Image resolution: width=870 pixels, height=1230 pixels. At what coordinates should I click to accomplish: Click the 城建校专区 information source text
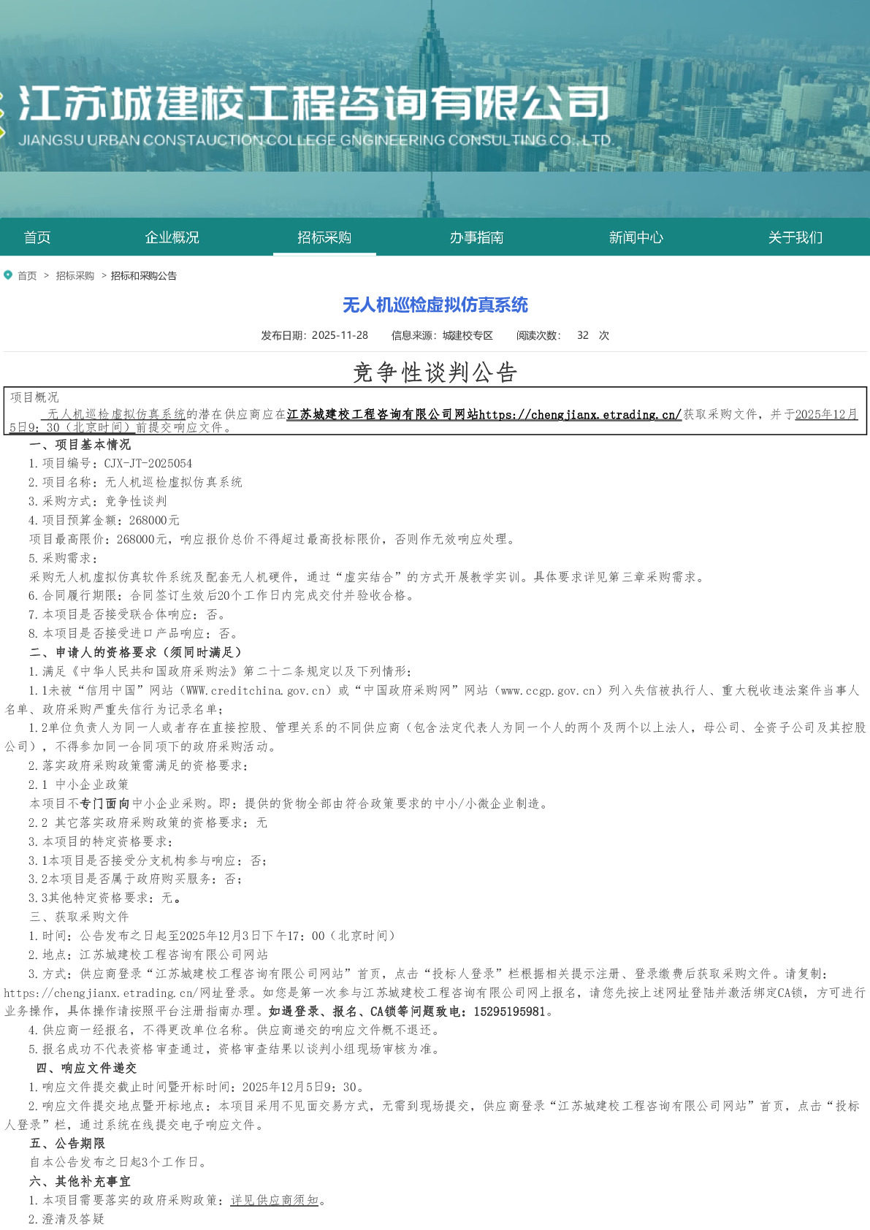pyautogui.click(x=468, y=336)
